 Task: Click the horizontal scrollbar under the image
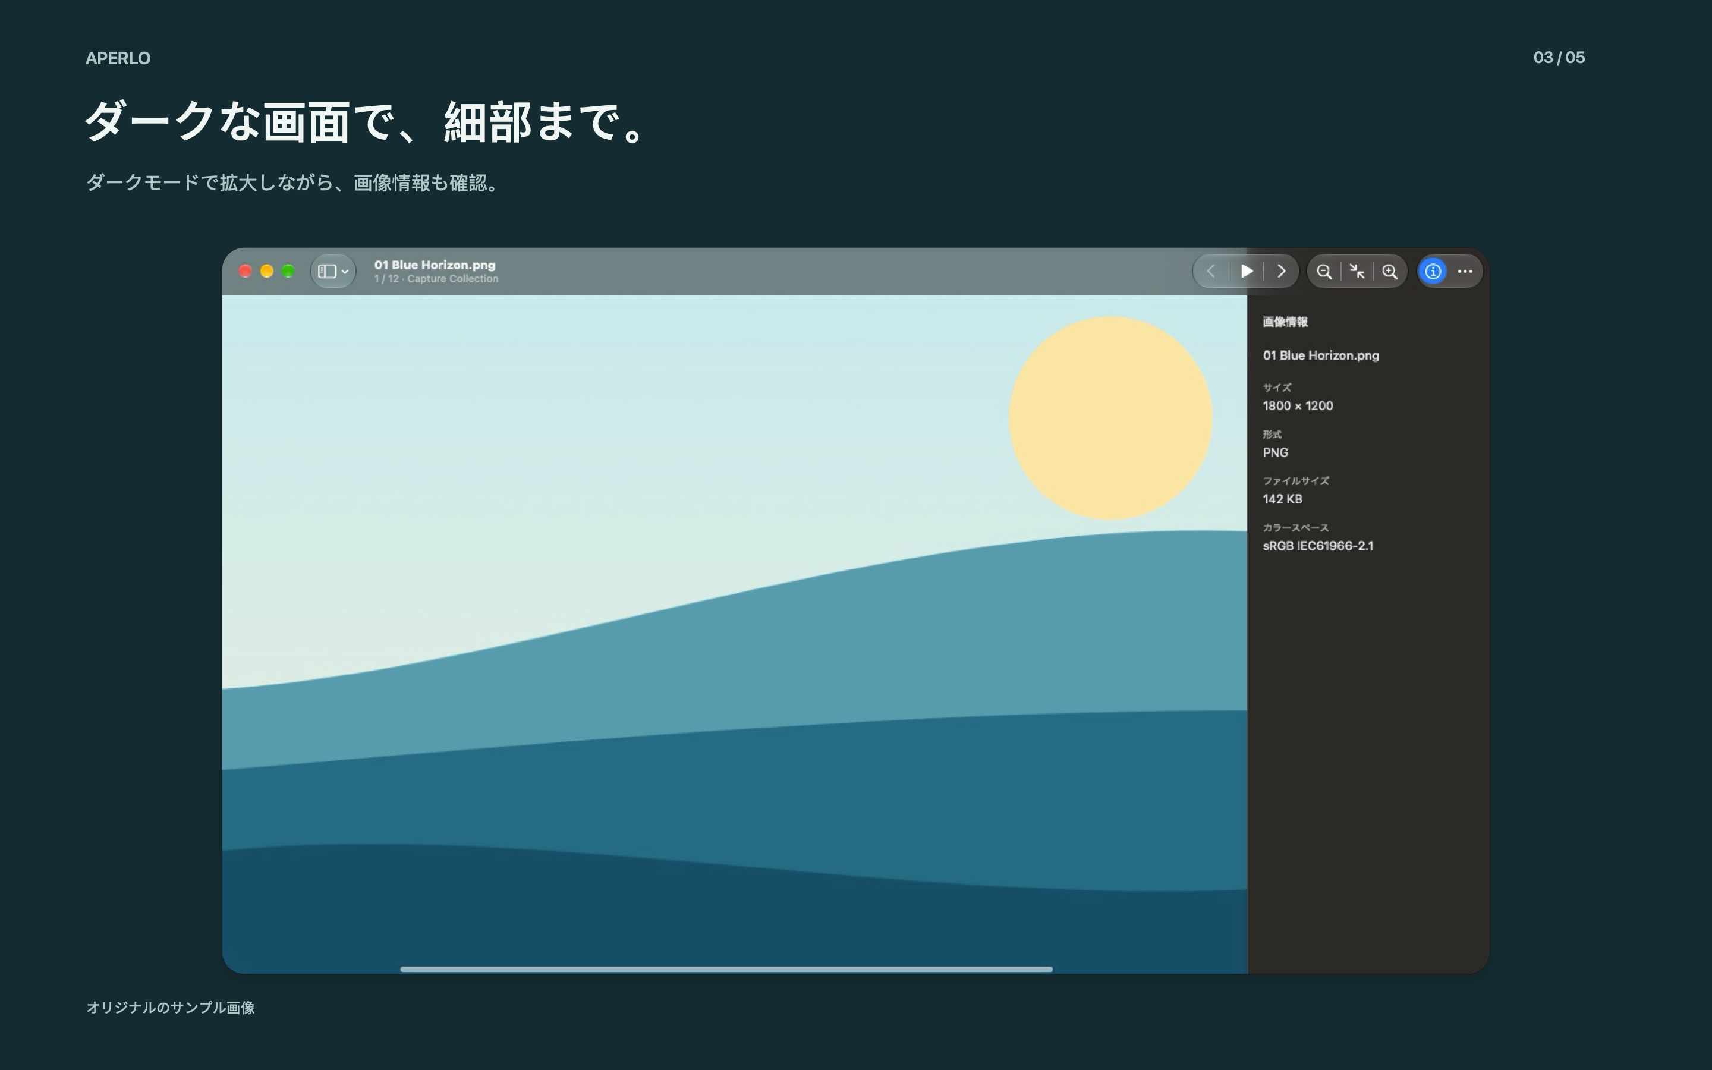[x=726, y=969]
